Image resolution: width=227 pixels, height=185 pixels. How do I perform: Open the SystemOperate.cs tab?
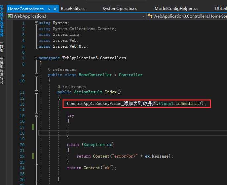[x=120, y=9]
